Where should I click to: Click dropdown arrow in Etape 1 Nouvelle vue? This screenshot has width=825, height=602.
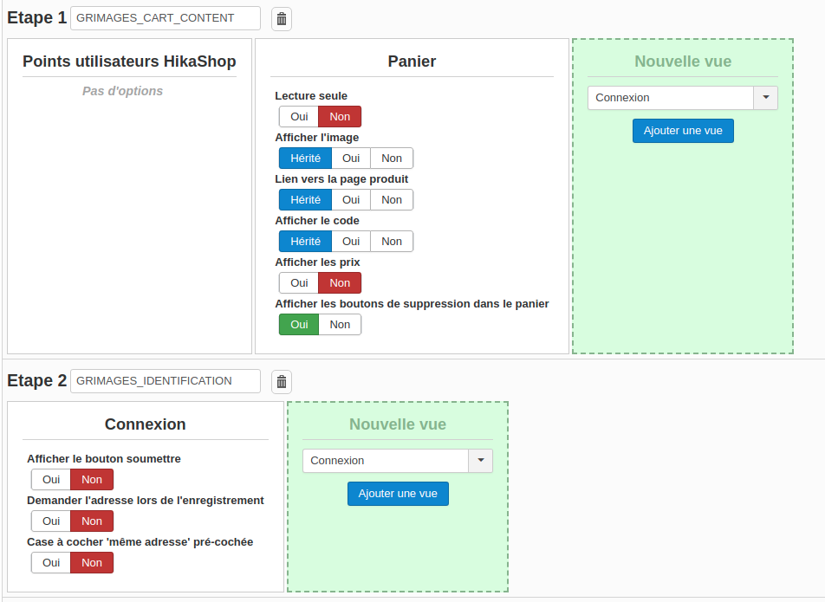point(765,98)
